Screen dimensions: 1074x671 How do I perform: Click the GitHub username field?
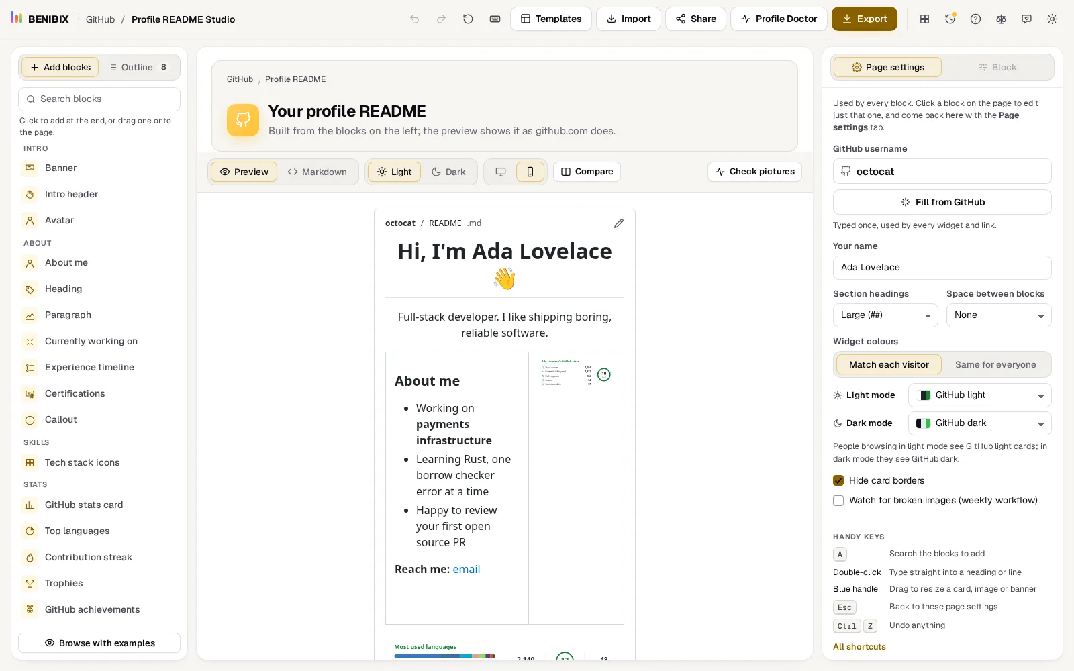(942, 171)
